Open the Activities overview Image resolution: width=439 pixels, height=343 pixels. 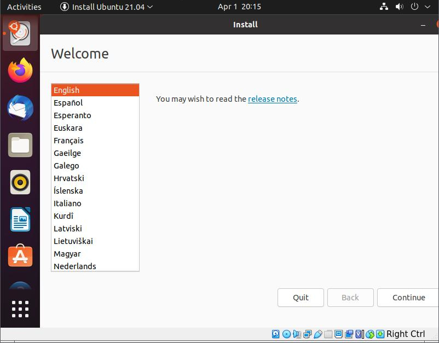tap(24, 7)
